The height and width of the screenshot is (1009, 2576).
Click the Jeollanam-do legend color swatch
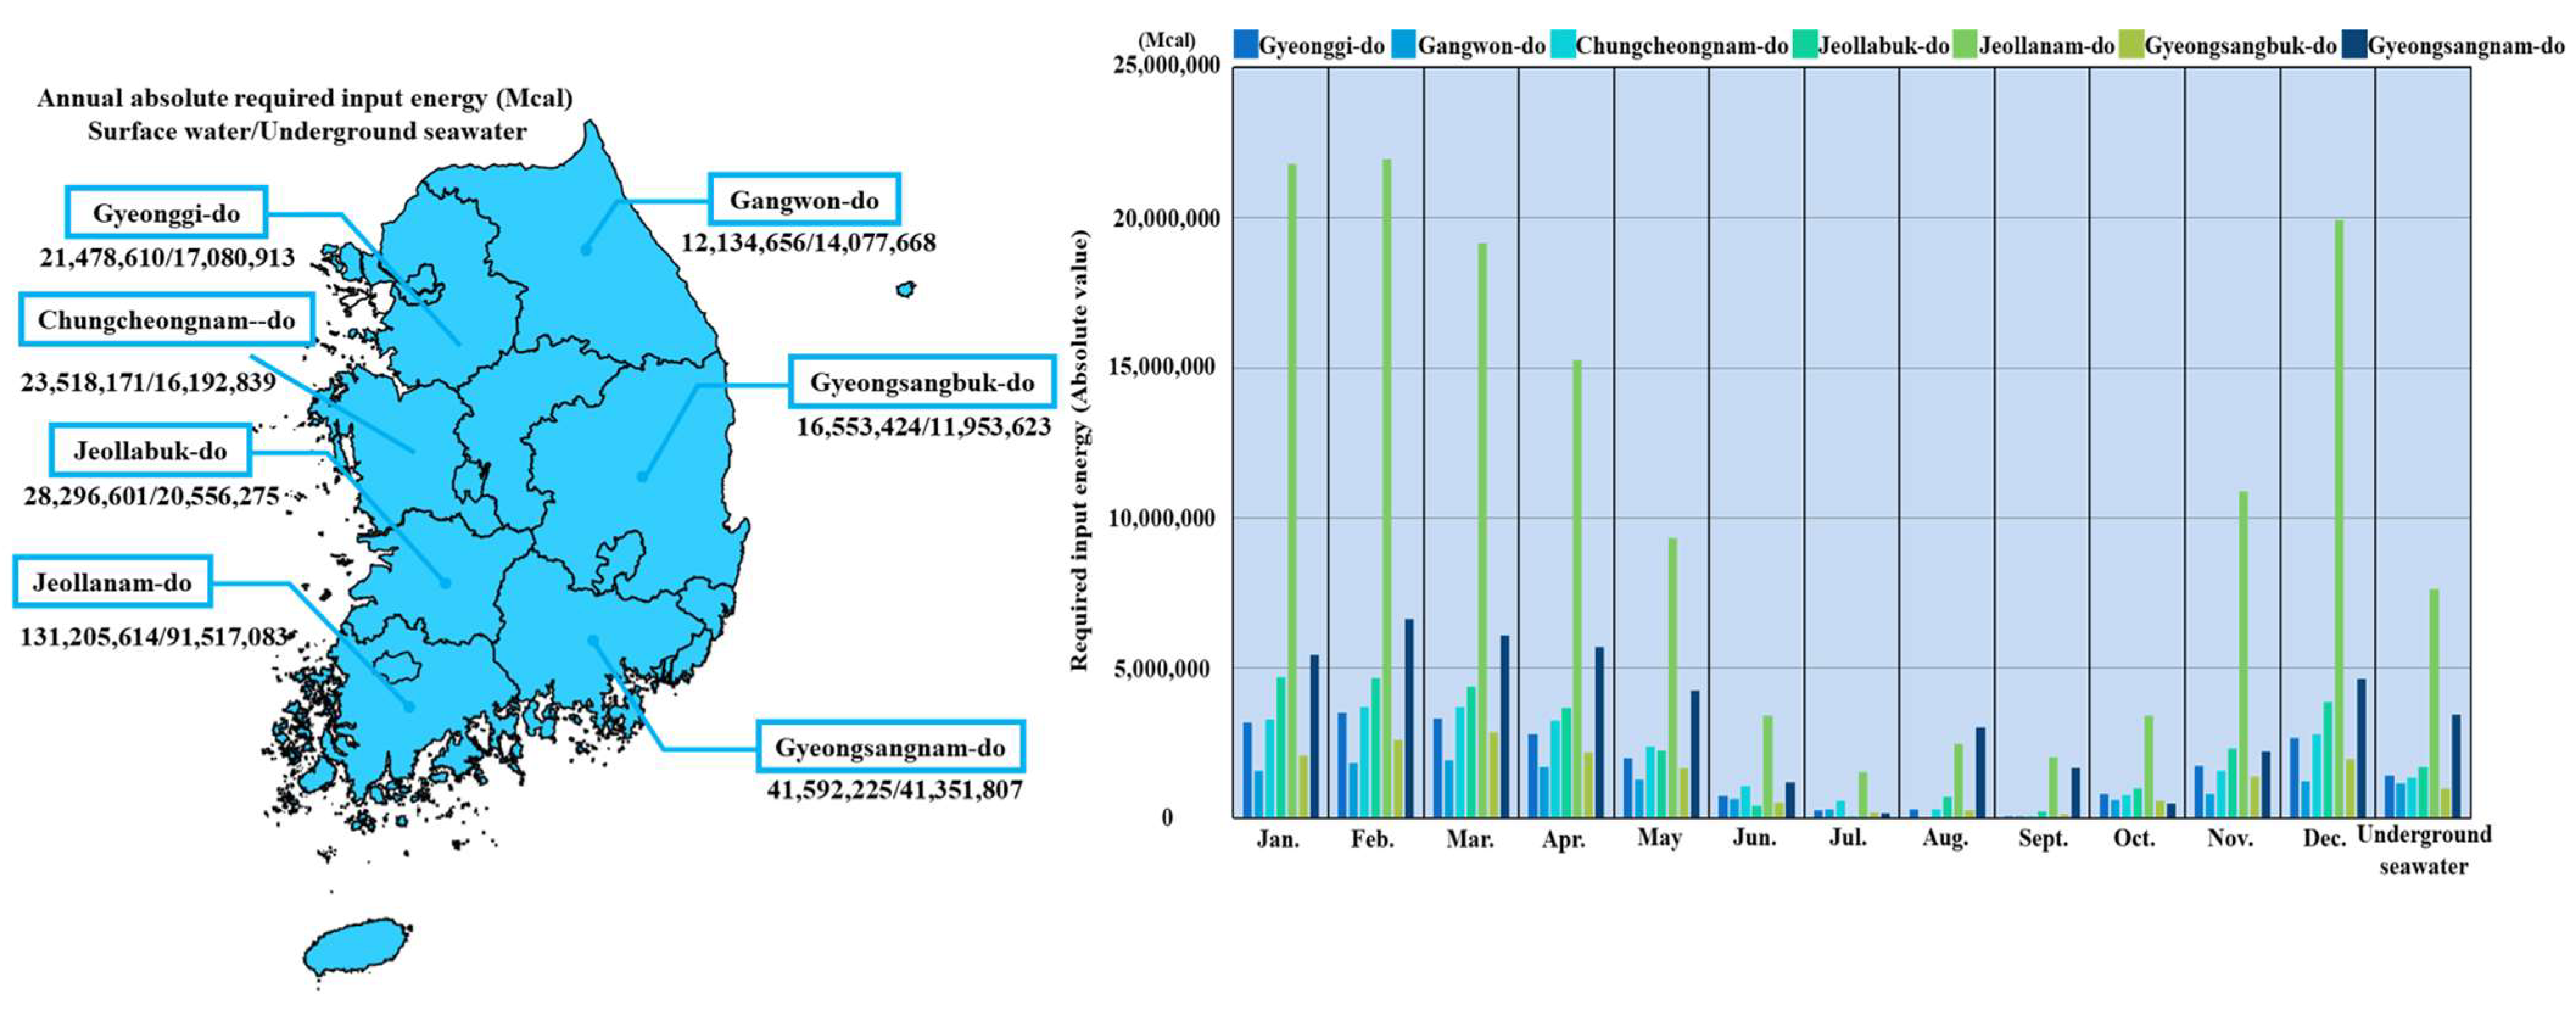1965,45
